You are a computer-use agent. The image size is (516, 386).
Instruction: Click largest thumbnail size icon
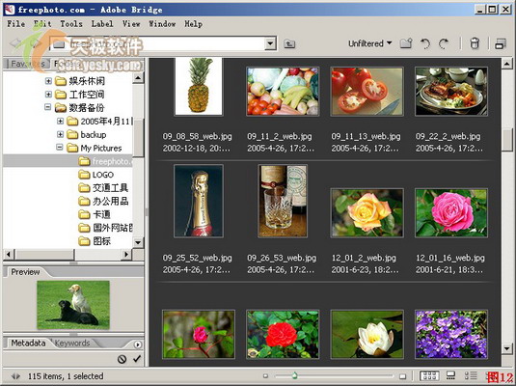tap(402, 375)
